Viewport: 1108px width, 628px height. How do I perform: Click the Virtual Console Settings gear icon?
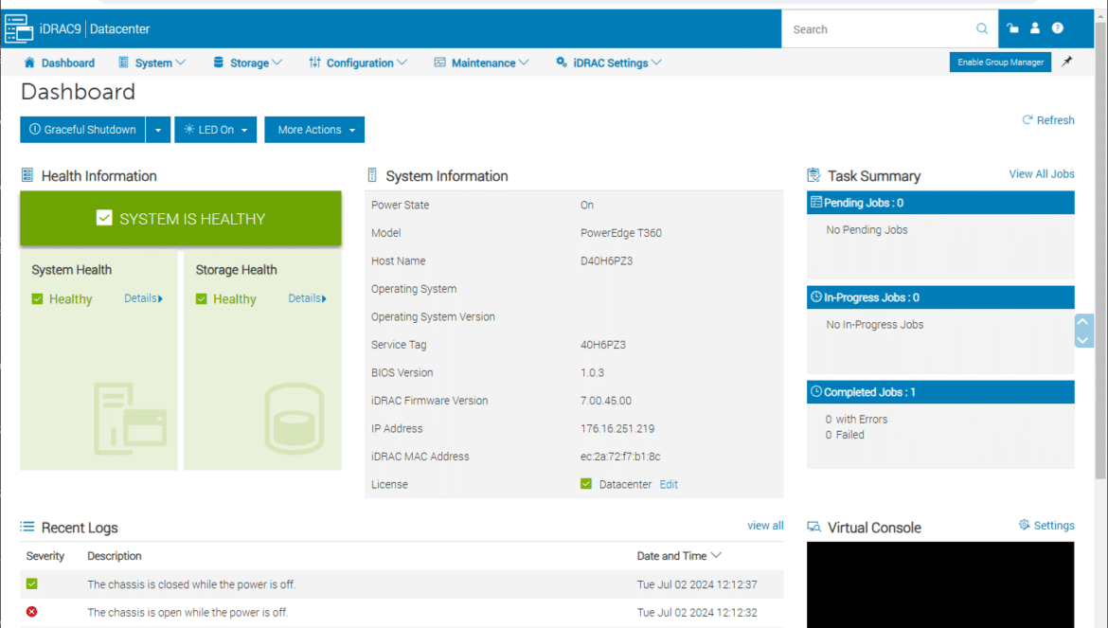pos(1024,525)
